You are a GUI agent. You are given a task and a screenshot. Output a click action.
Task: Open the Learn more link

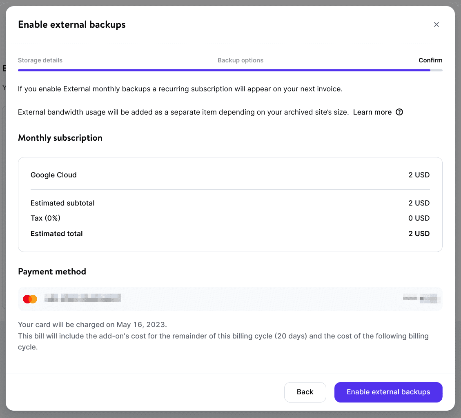372,112
